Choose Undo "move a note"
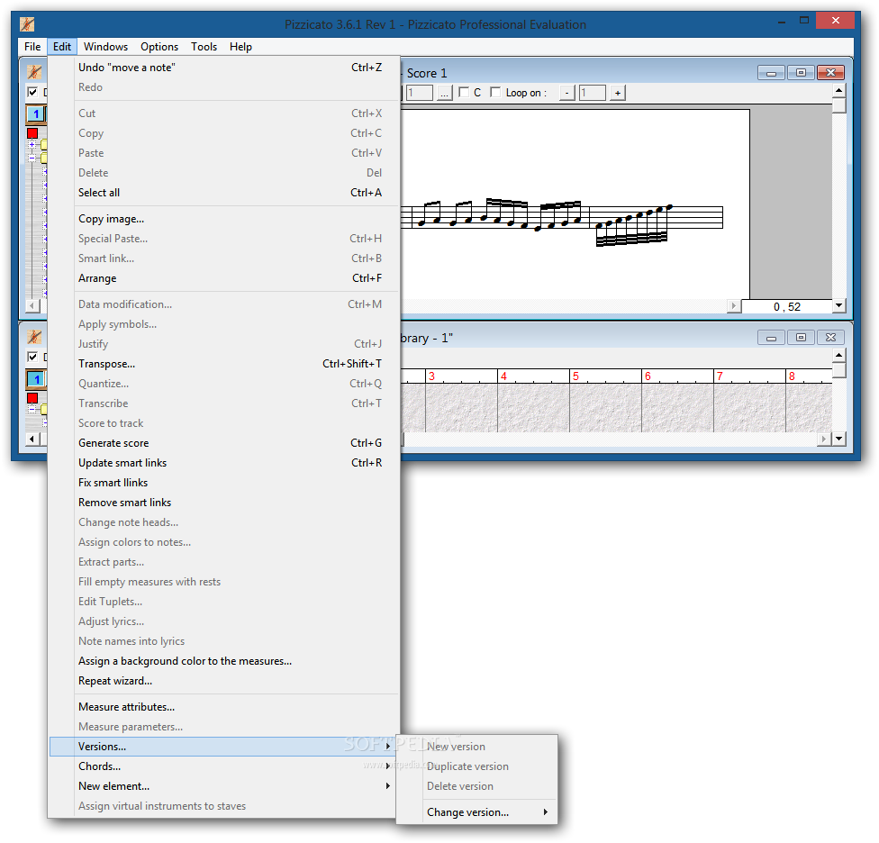This screenshot has height=843, width=879. pos(224,68)
